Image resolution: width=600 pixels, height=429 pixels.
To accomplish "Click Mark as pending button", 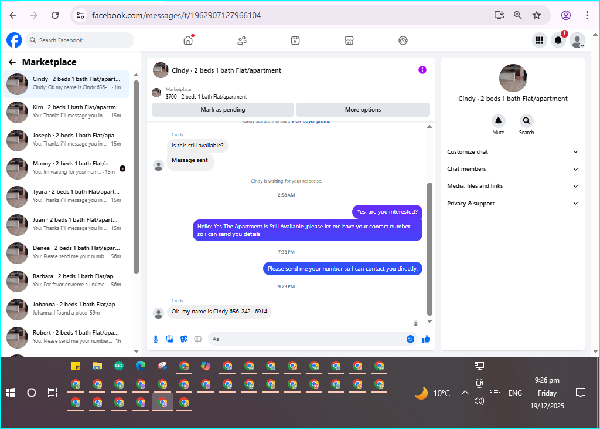I will 223,110.
